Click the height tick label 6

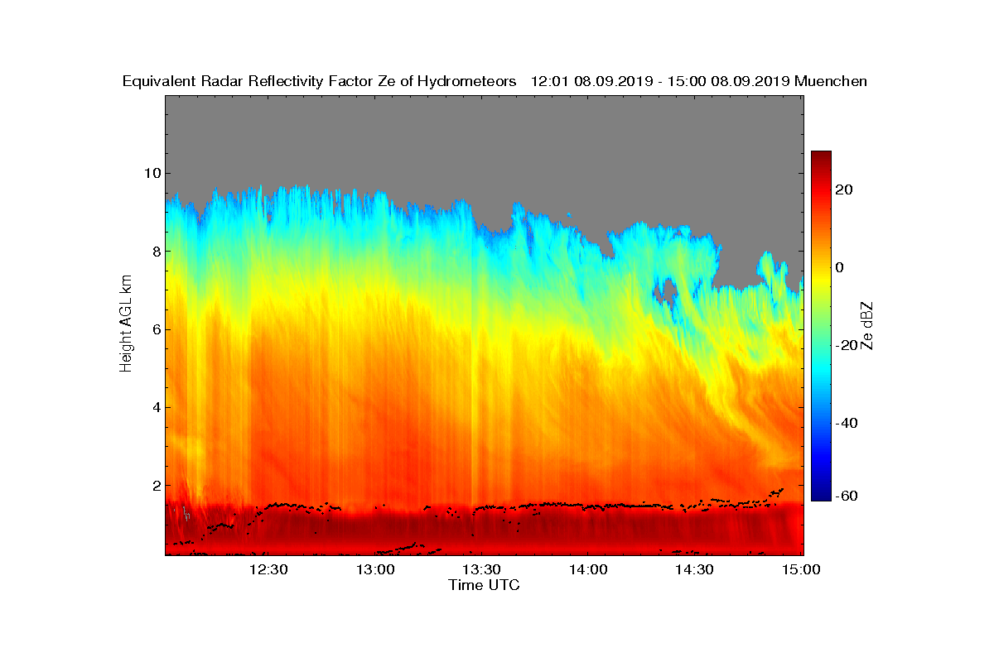click(155, 329)
